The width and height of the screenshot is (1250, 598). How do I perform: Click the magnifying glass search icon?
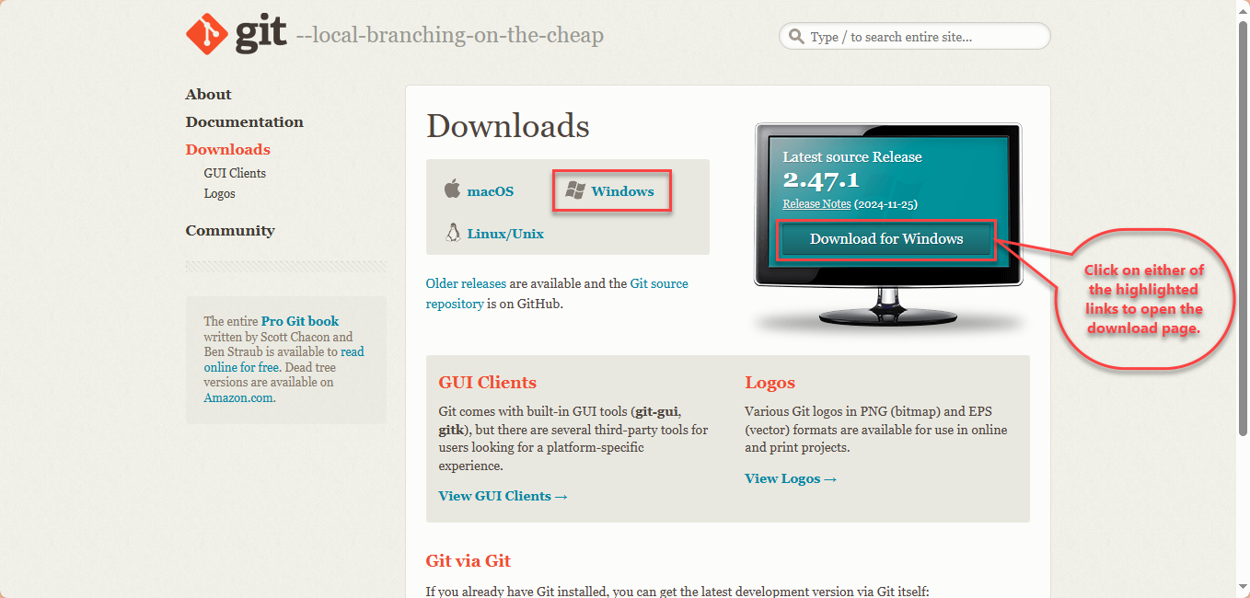(x=795, y=36)
